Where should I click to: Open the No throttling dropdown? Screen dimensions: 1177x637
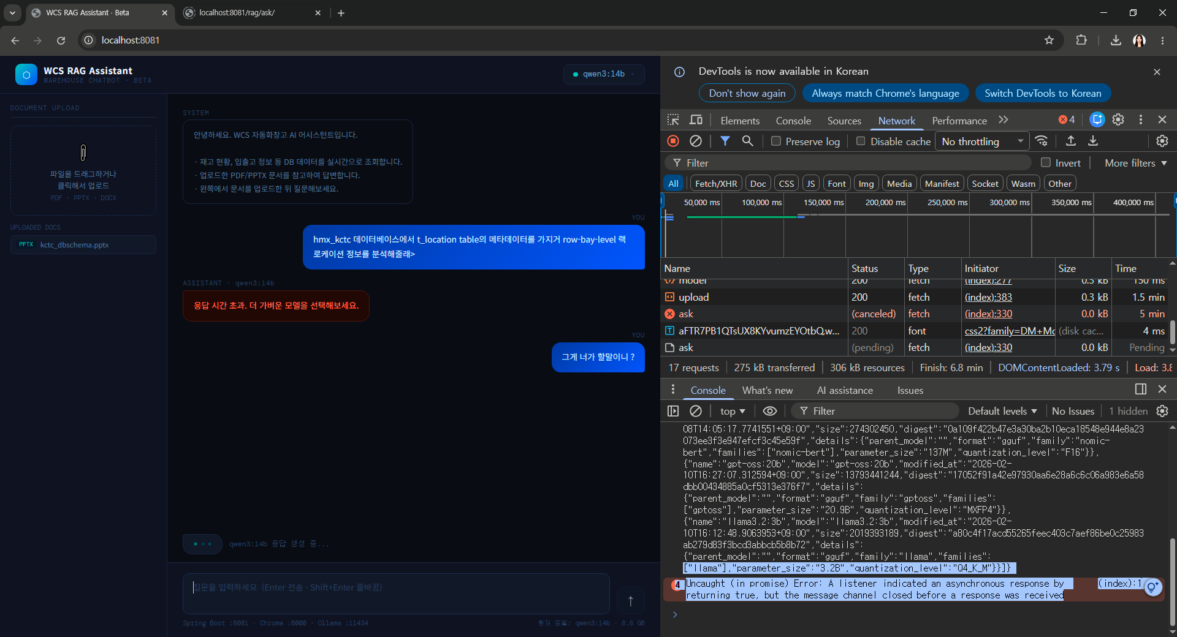click(x=982, y=141)
